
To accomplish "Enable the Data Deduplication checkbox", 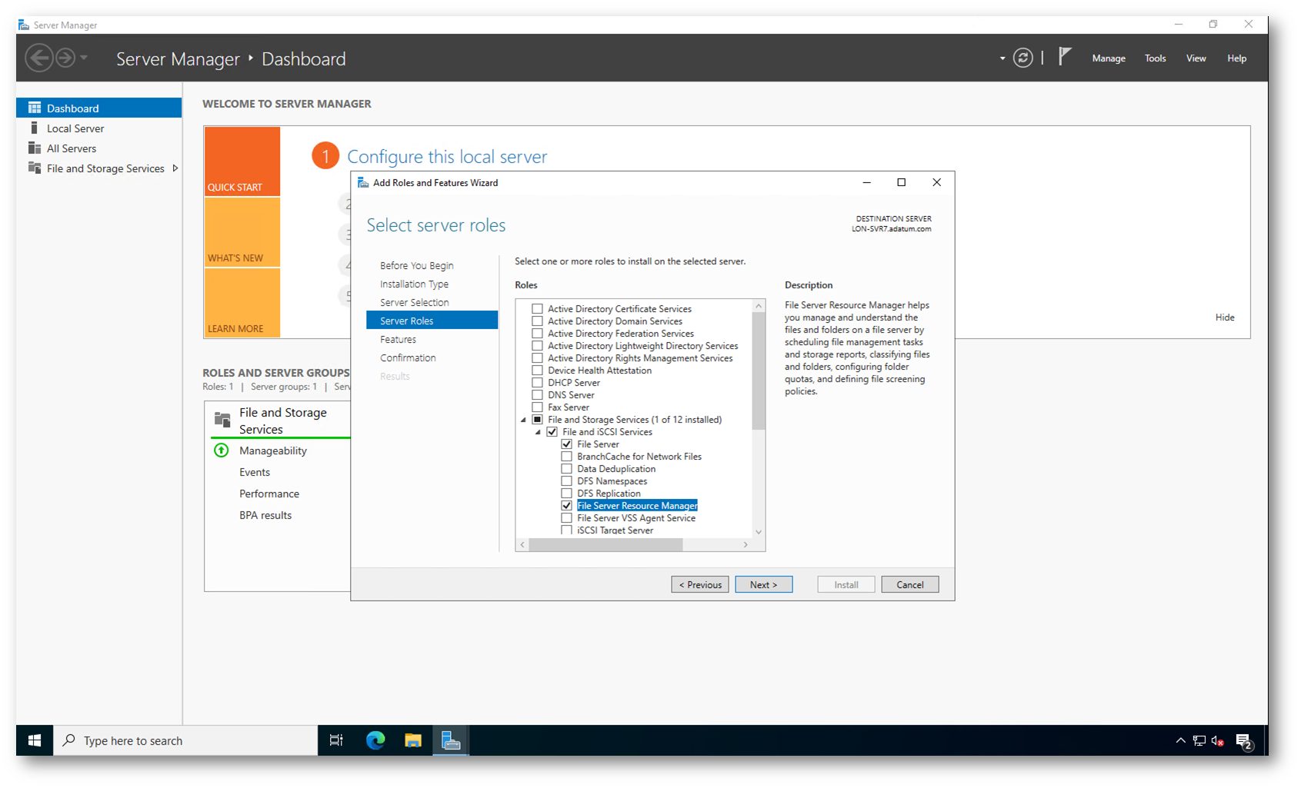I will click(567, 469).
